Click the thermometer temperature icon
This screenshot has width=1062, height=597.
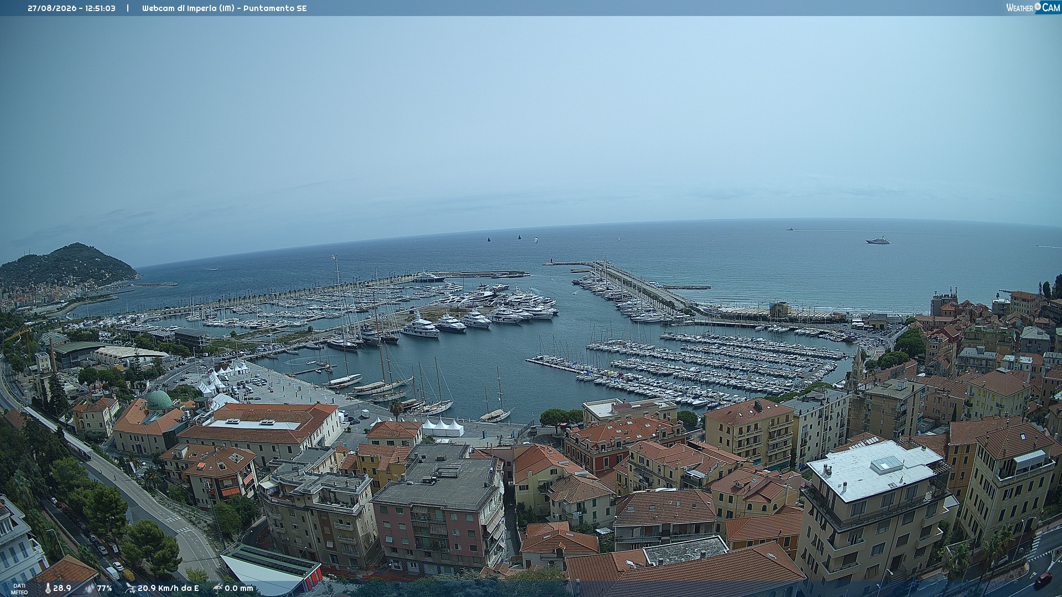[x=48, y=588]
